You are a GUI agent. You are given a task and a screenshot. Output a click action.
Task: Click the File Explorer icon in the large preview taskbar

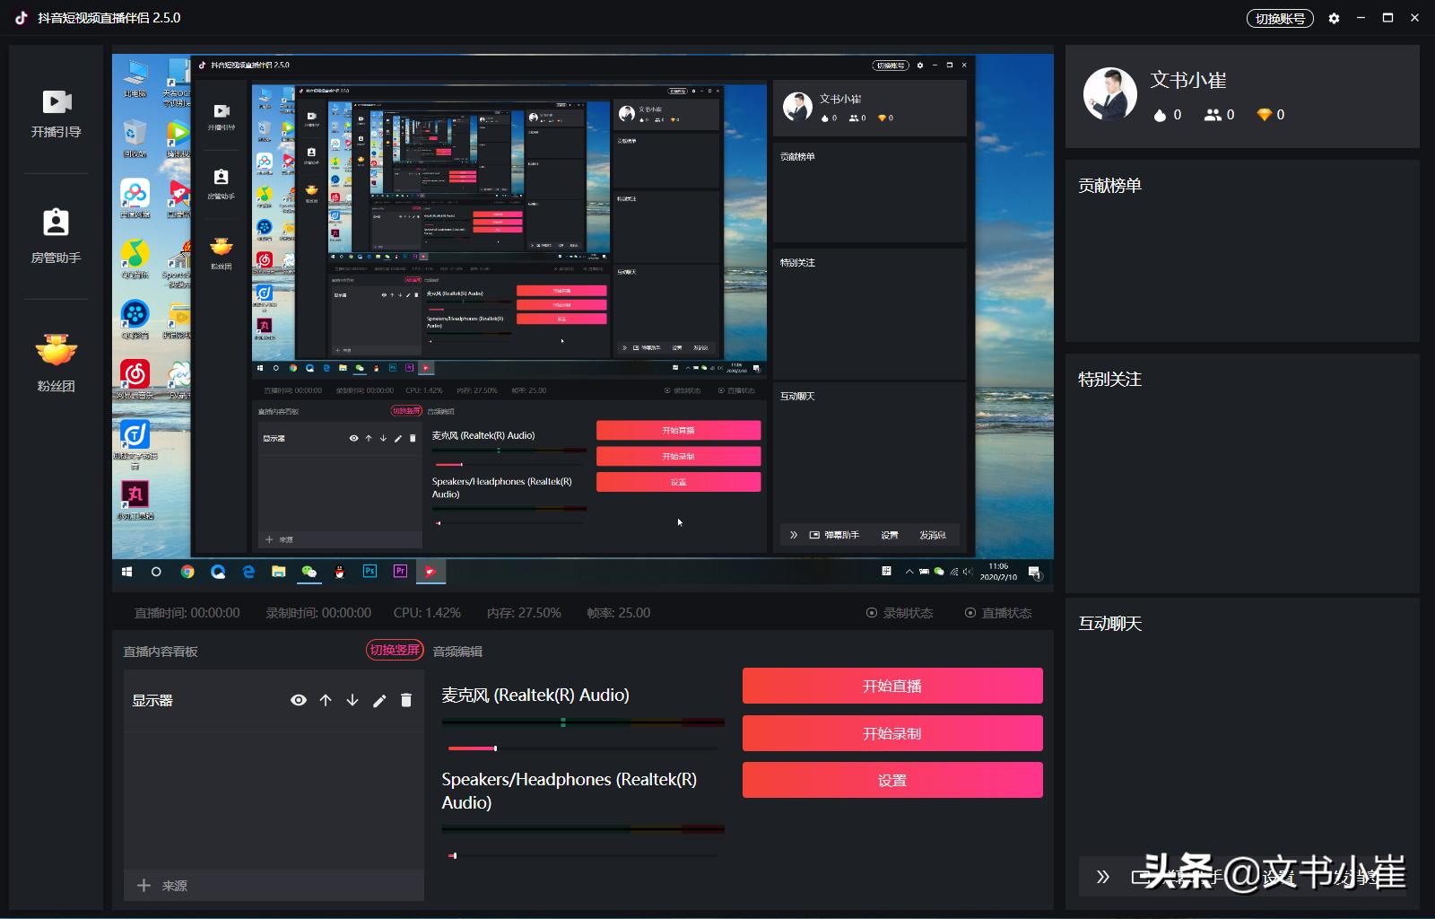tap(279, 572)
